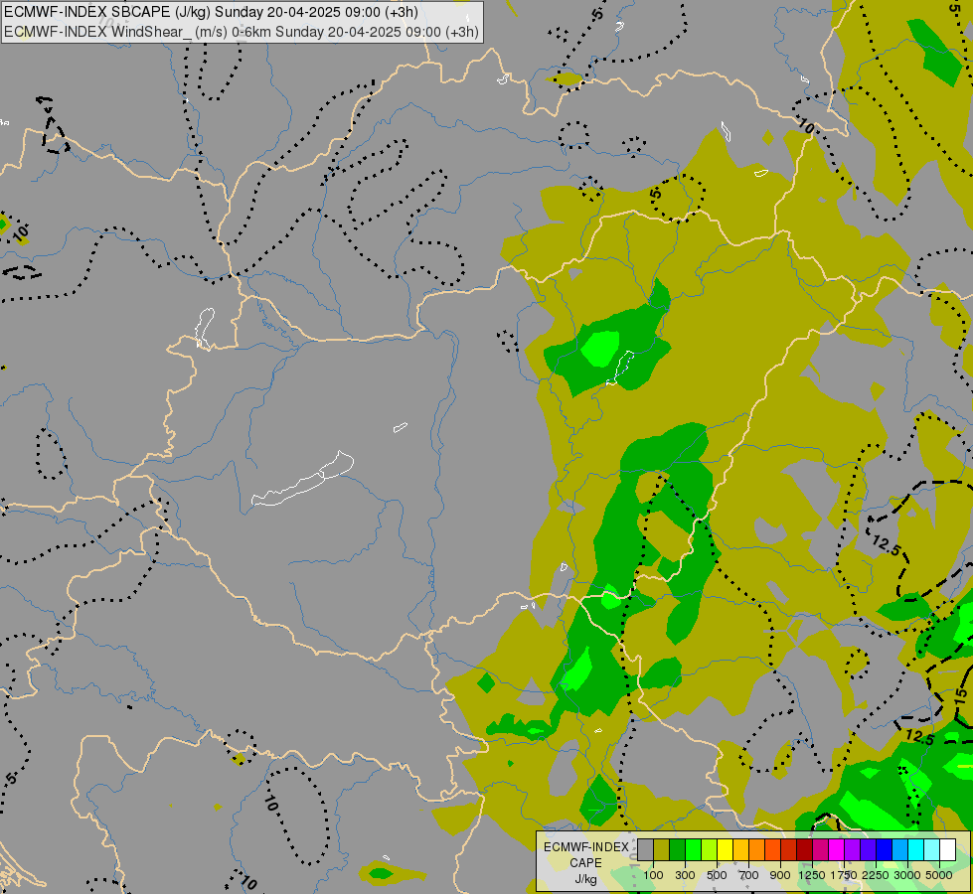The width and height of the screenshot is (973, 894).
Task: Click the gray swatch in the CAPE legend
Action: (x=645, y=850)
